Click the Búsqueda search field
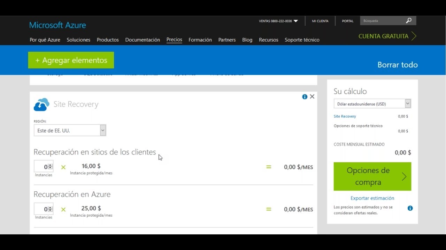 pyautogui.click(x=382, y=21)
